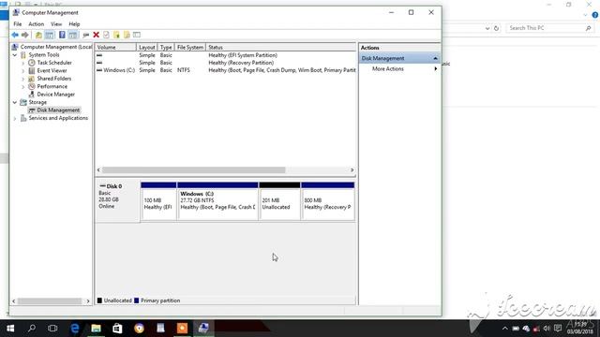Expand Services and Applications node
This screenshot has width=600, height=337.
coord(15,119)
